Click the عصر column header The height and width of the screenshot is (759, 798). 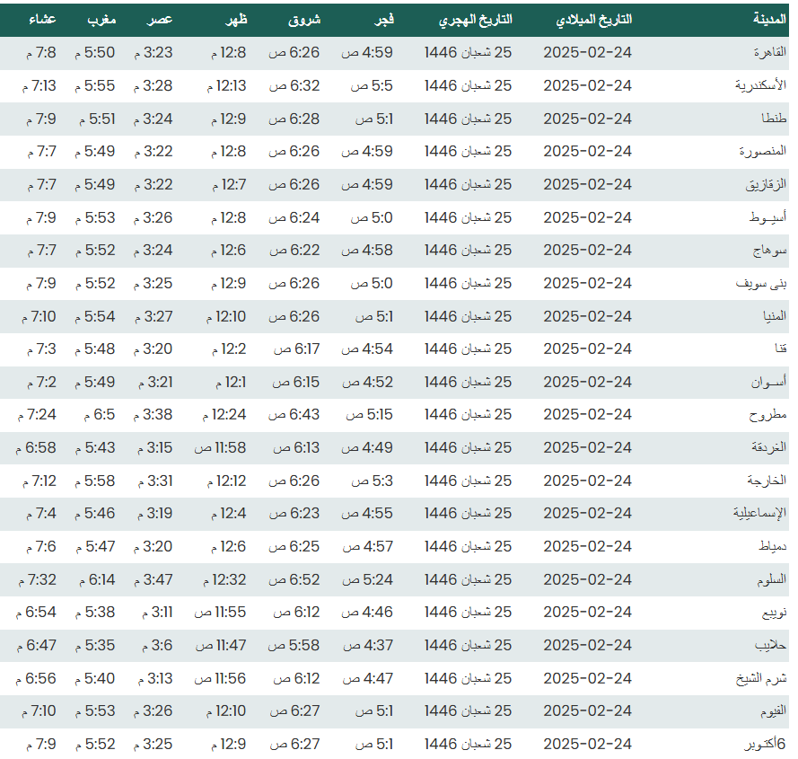coord(160,20)
